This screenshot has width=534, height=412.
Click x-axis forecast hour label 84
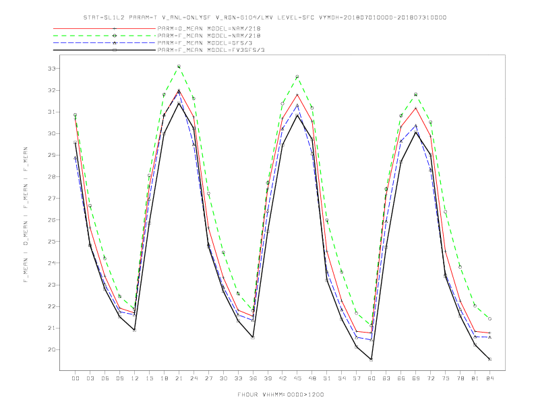point(489,378)
